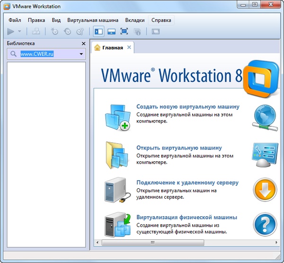
Task: Open the library search dropdown arrow
Action: (x=81, y=54)
